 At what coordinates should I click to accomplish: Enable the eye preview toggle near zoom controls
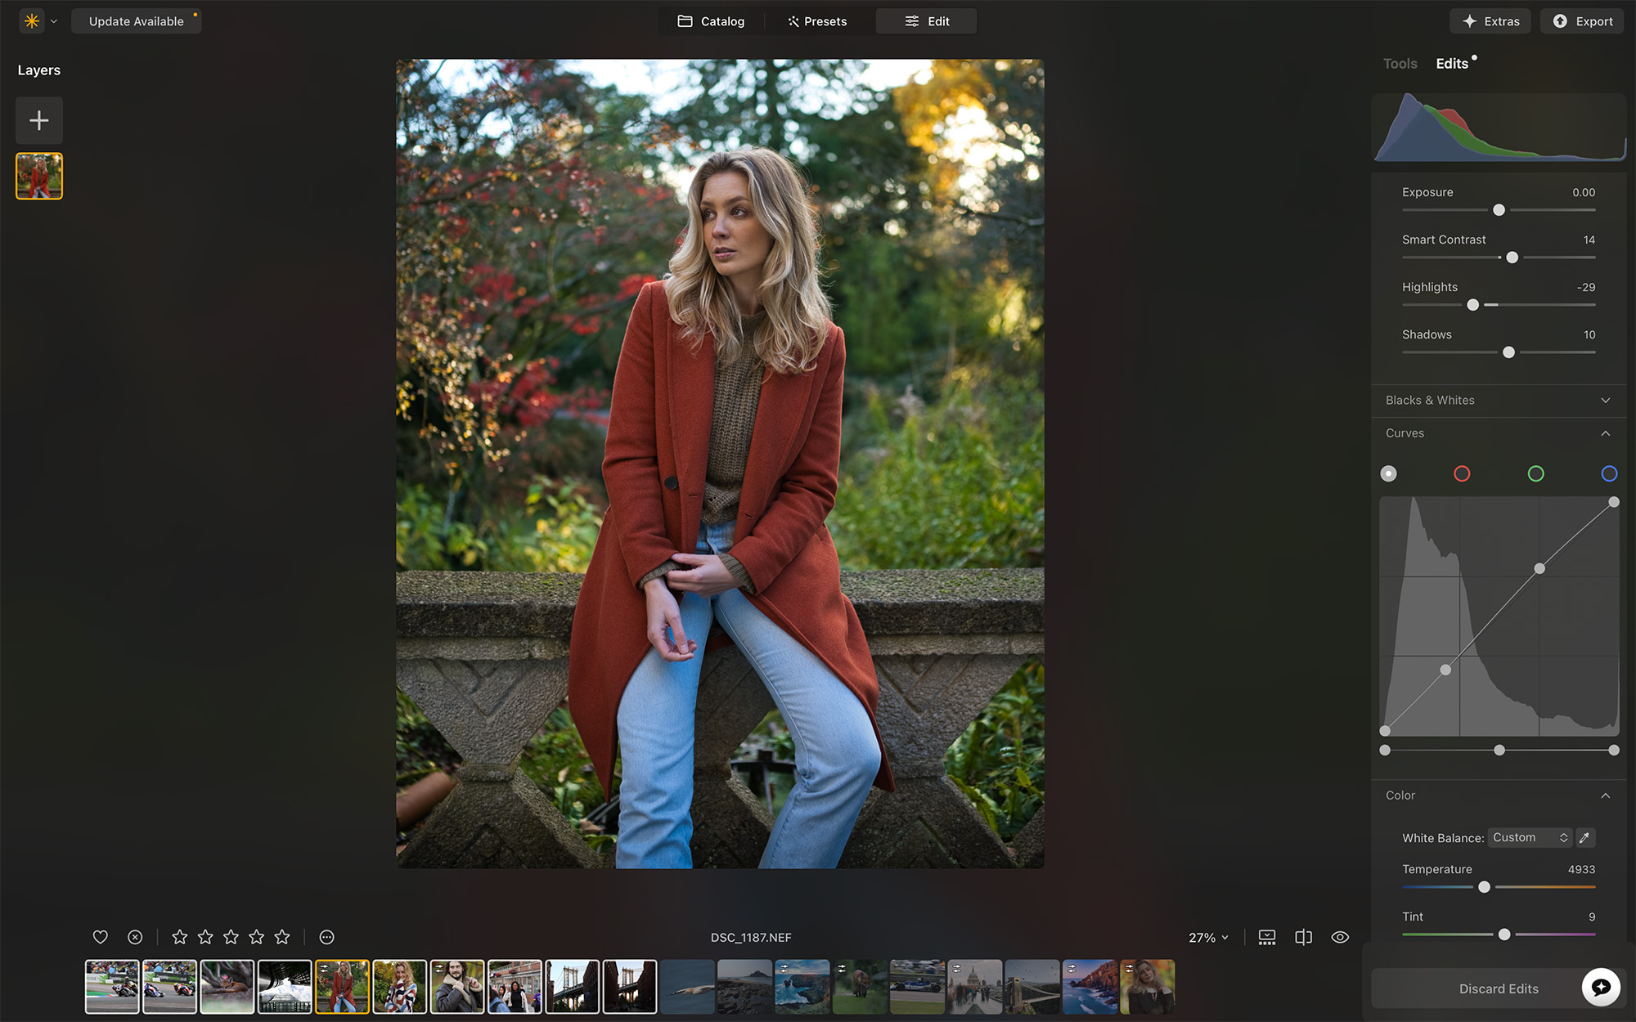(1340, 937)
